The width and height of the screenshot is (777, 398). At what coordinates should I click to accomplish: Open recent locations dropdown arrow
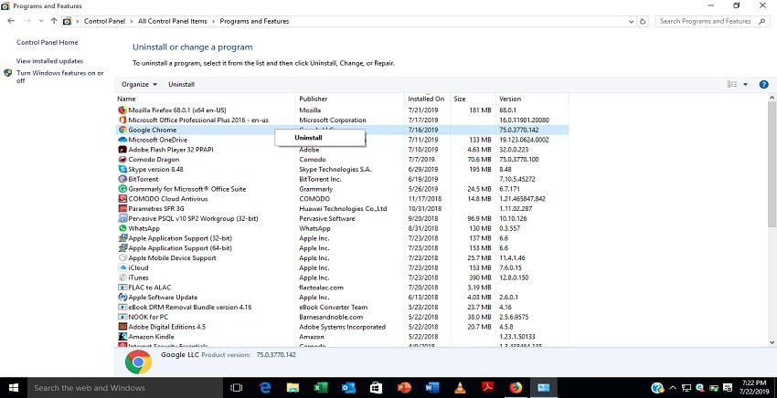pyautogui.click(x=40, y=21)
